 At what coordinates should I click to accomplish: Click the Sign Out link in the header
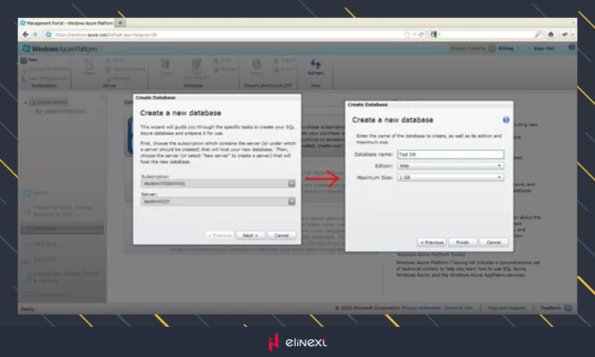point(543,48)
